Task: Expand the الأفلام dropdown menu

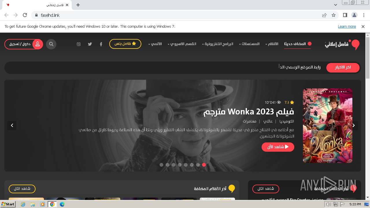Action: (272, 44)
